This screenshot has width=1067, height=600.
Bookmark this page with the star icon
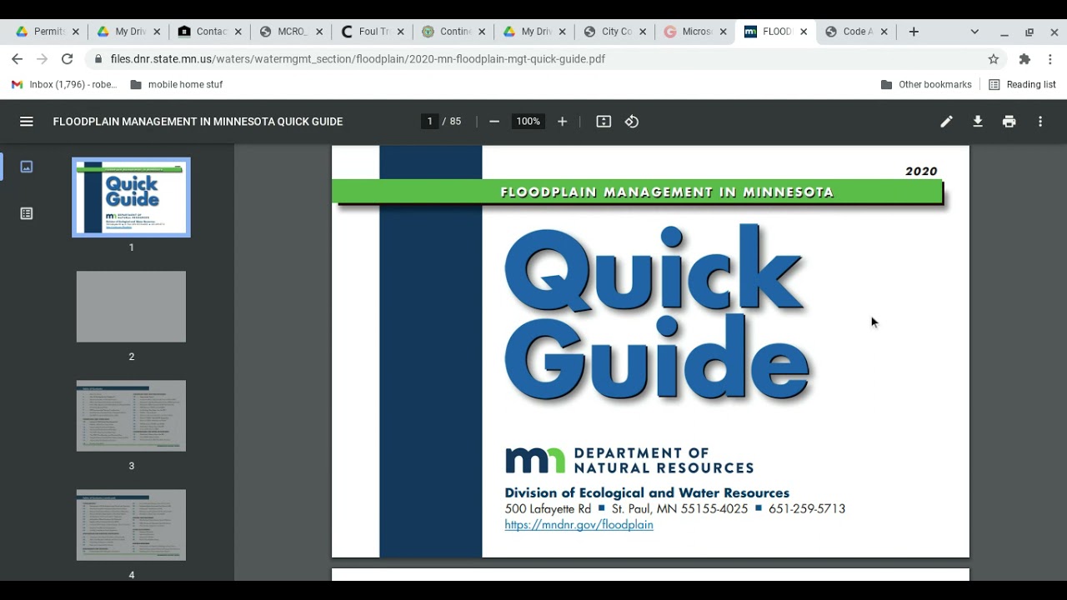(x=994, y=59)
